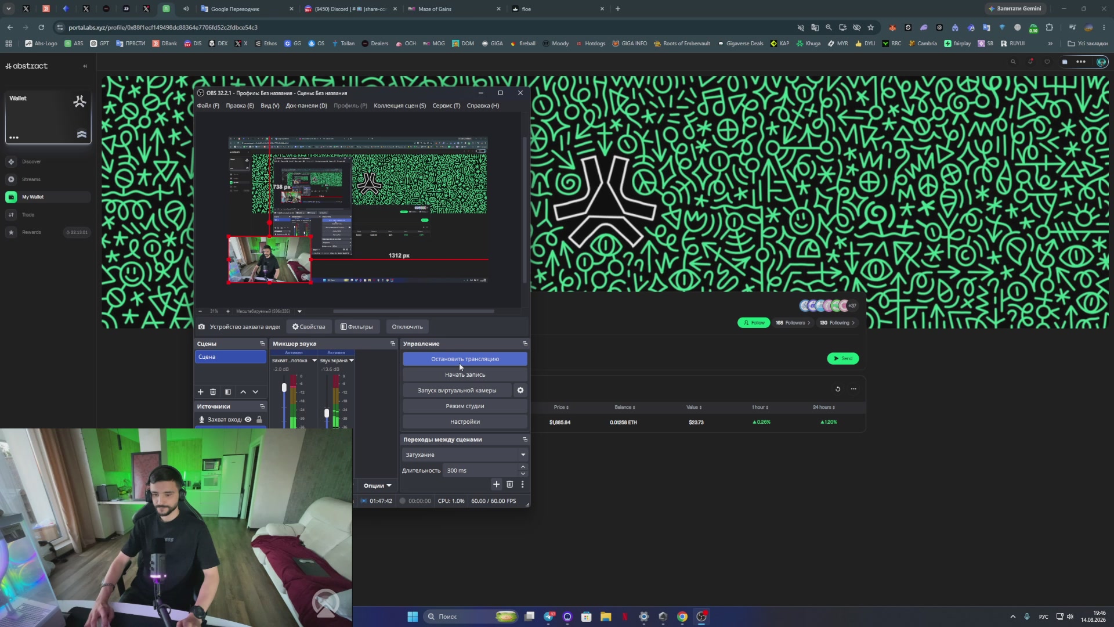The image size is (1114, 627).
Task: Open virtual camera settings gear
Action: [x=520, y=390]
